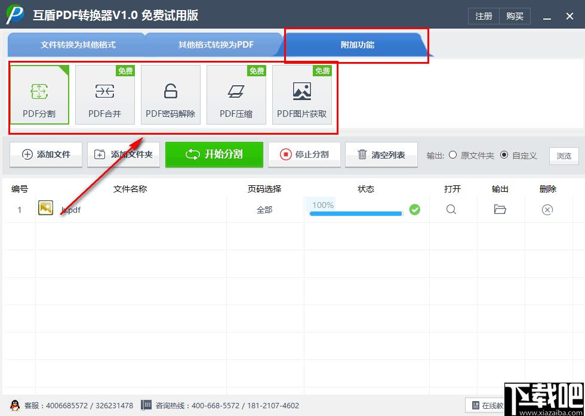Start splitting with 开始分割
585x416 pixels.
click(x=214, y=154)
